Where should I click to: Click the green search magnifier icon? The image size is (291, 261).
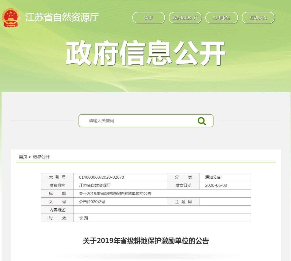(202, 121)
